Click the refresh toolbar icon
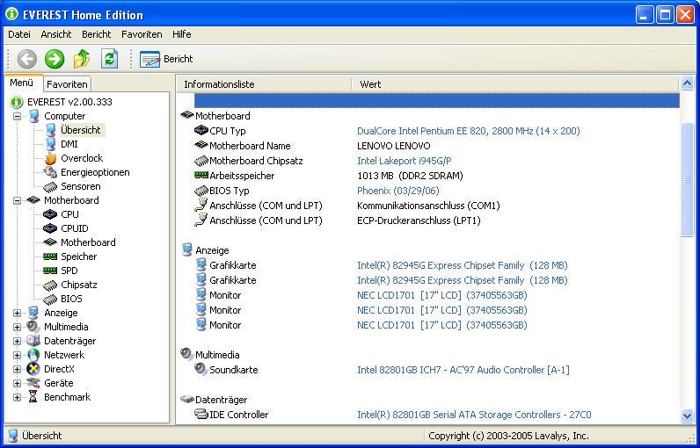 [109, 59]
